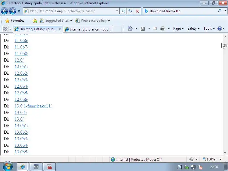Image resolution: width=228 pixels, height=171 pixels.
Task: Open the 13.0b1/ directory link
Action: [x=21, y=126]
